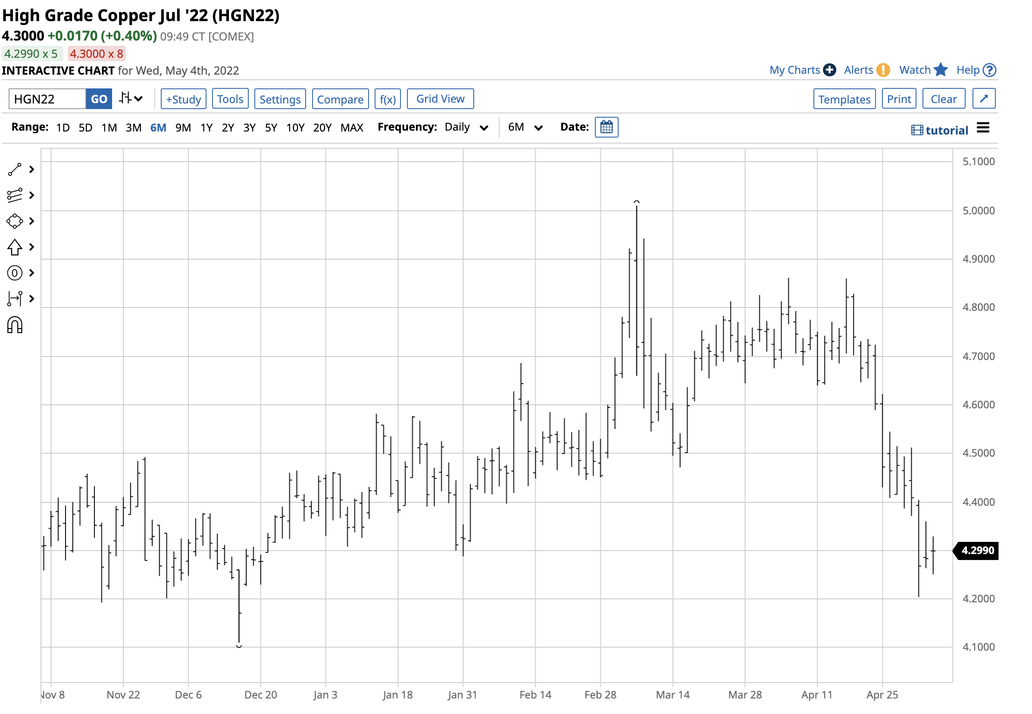Open the Settings menu

coord(280,99)
